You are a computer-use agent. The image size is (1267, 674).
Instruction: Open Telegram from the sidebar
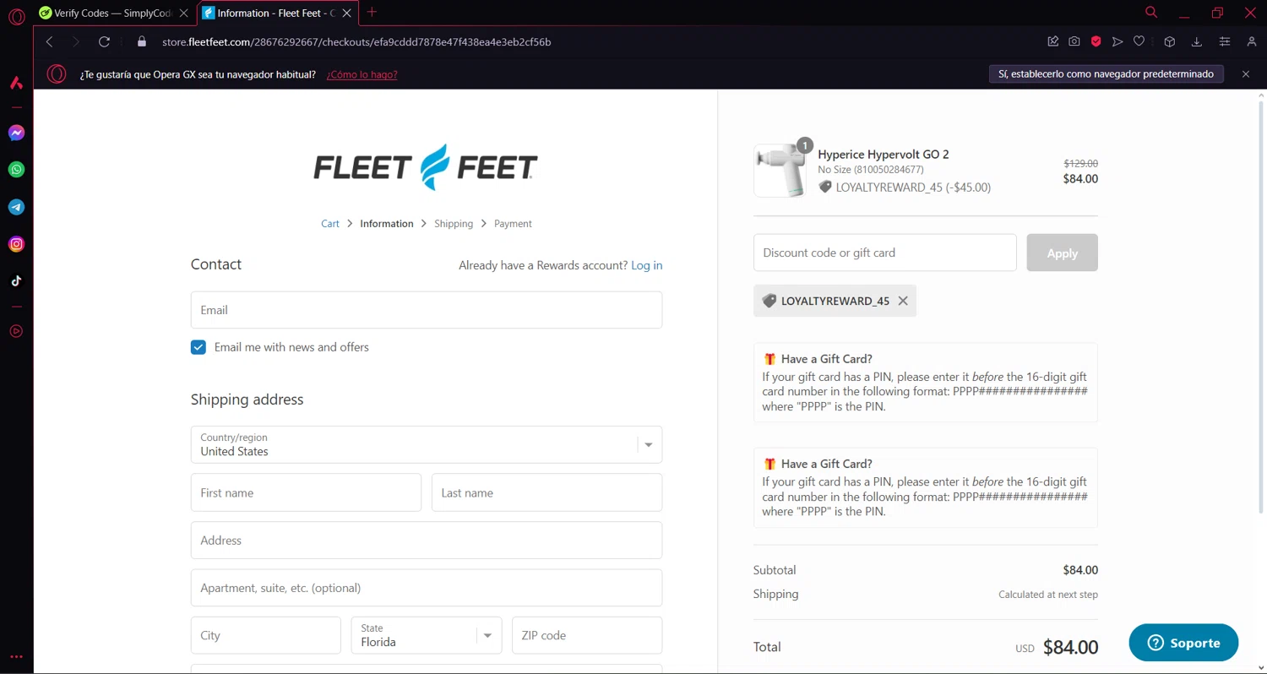pyautogui.click(x=16, y=207)
